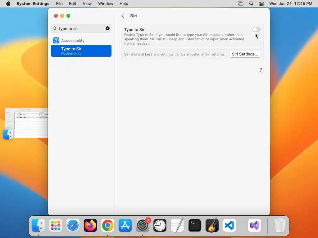Open the App Store from the Dock
Screen dimensions: 318x238
125,225
